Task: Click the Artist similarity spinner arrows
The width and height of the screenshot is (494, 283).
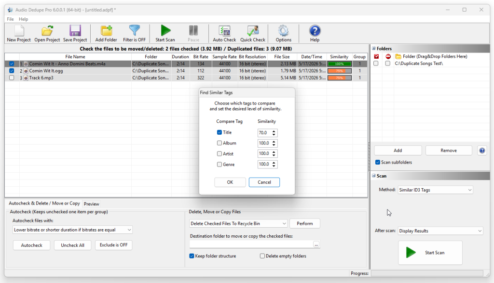Action: (274, 154)
